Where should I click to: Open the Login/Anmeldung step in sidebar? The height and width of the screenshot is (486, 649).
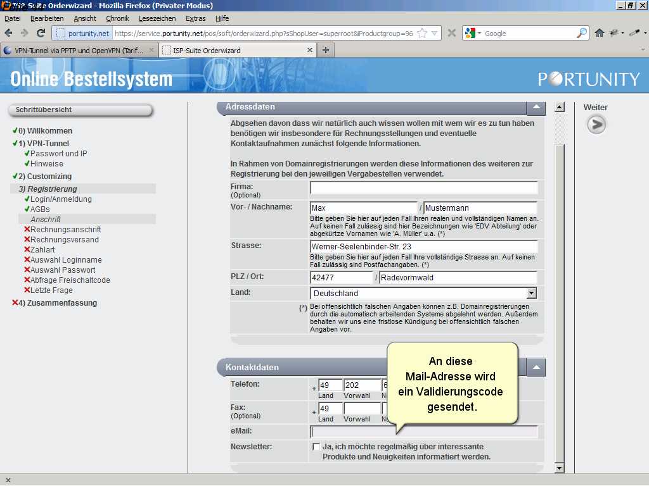click(x=61, y=199)
